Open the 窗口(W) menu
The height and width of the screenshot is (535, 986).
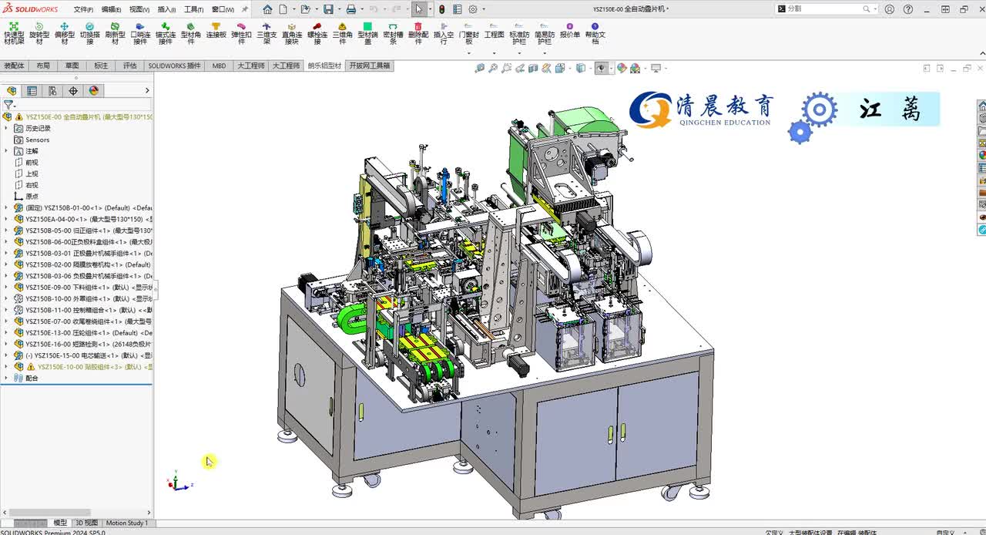[223, 9]
